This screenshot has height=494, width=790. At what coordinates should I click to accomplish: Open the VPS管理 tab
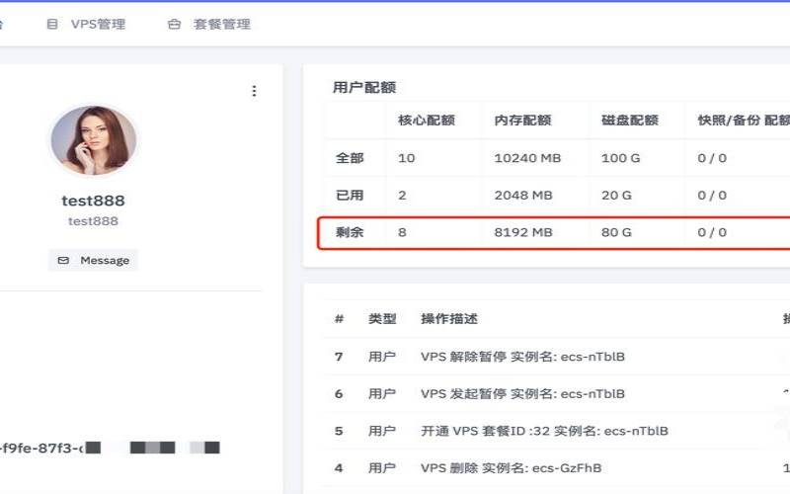pyautogui.click(x=98, y=24)
